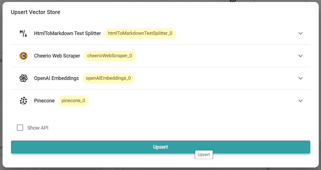
Task: Expand the OpenAI Embeddings section chevron
Action: (300, 78)
